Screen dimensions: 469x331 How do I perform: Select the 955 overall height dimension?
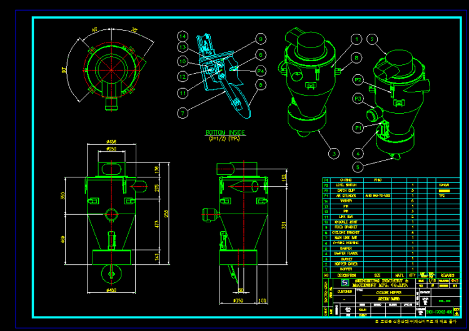tap(166, 212)
